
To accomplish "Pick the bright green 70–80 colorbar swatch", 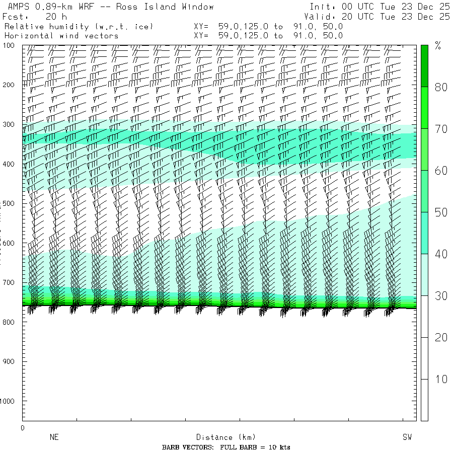I will click(424, 107).
